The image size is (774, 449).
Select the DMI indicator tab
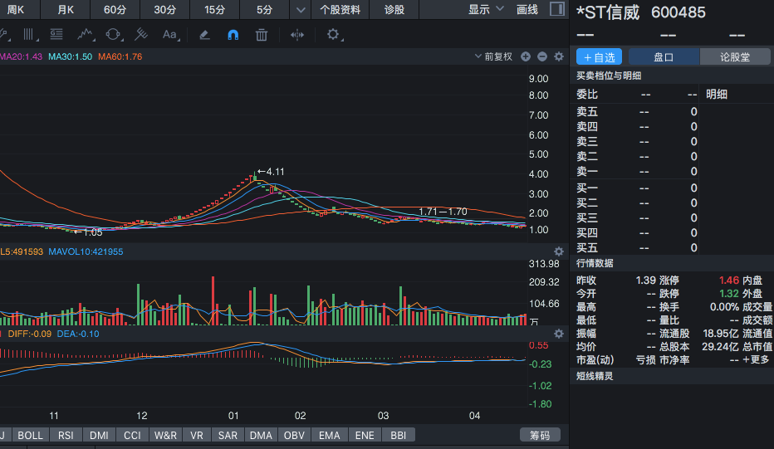tap(99, 435)
